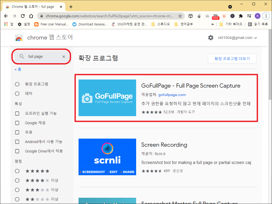Open the orange U extension icon
The image size is (272, 204).
pyautogui.click(x=224, y=16)
